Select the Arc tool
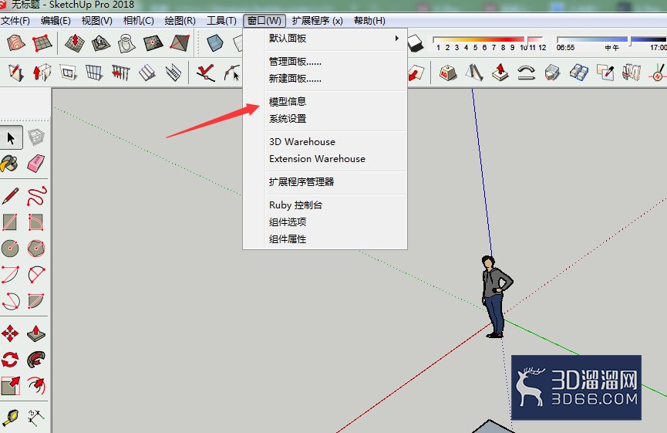Screen dimensions: 667x433 tap(36, 275)
